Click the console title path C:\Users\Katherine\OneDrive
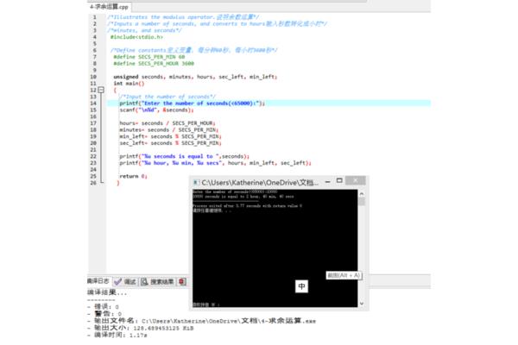 pos(260,183)
